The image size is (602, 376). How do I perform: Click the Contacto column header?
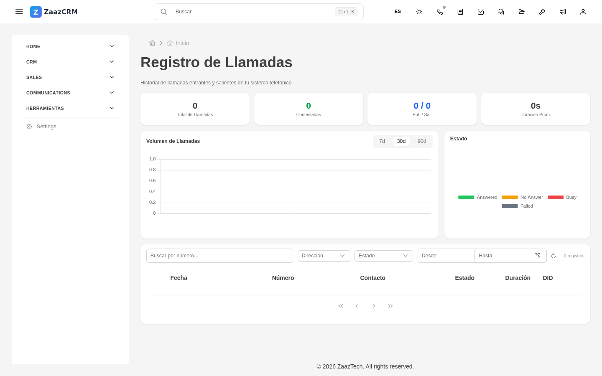pyautogui.click(x=373, y=278)
